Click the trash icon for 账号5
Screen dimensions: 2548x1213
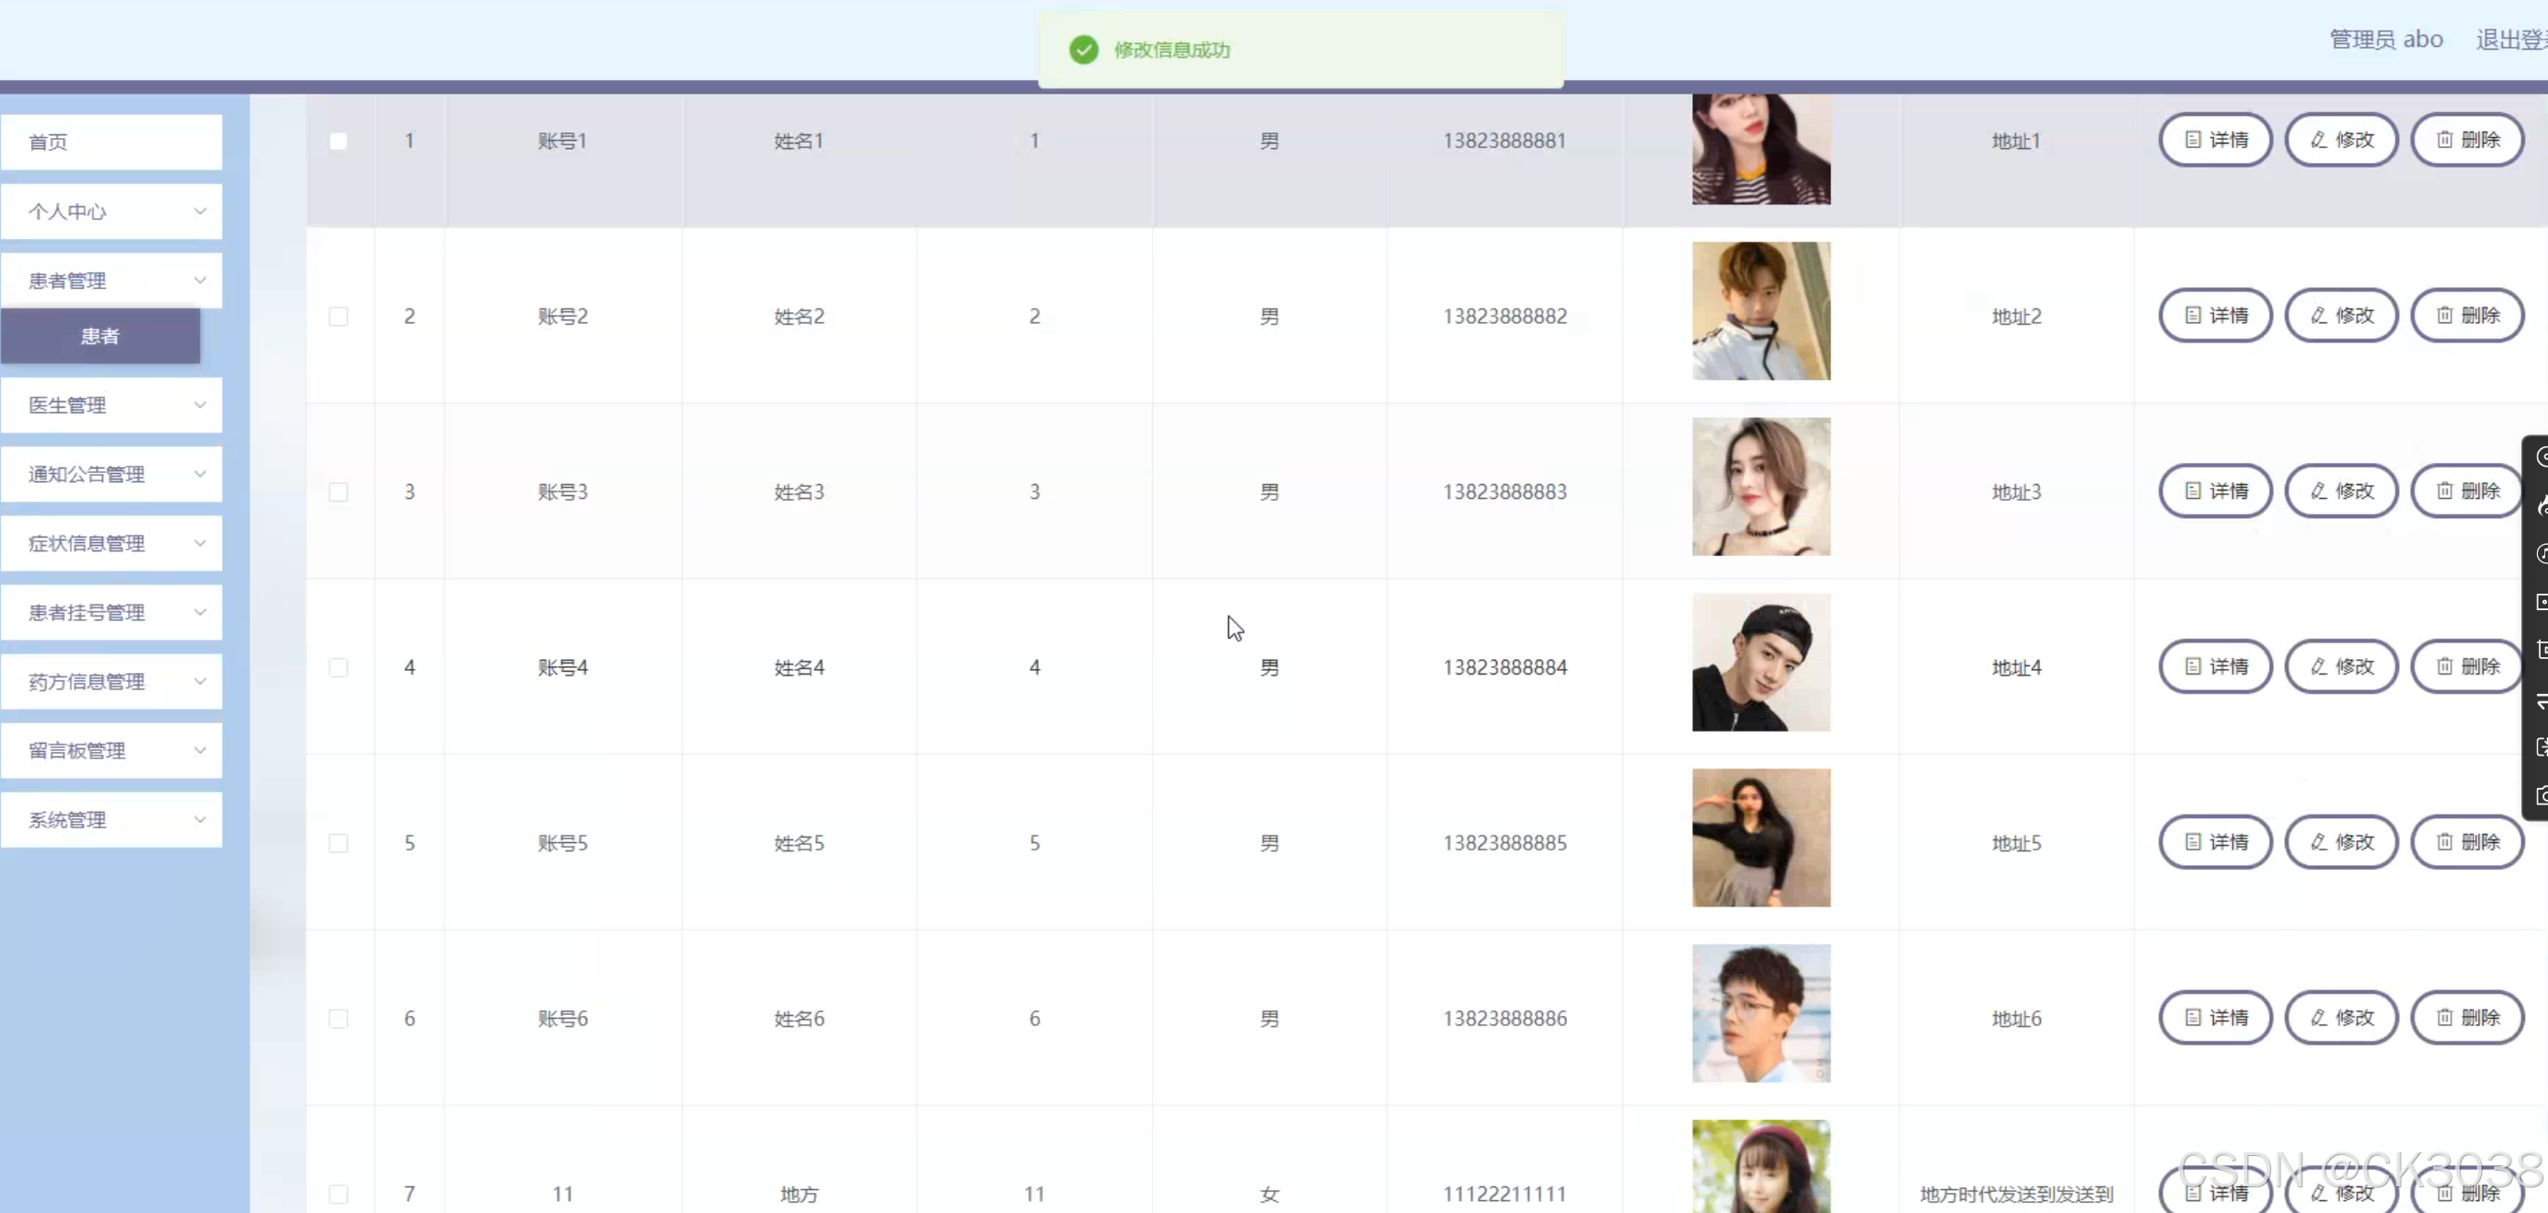tap(2444, 842)
